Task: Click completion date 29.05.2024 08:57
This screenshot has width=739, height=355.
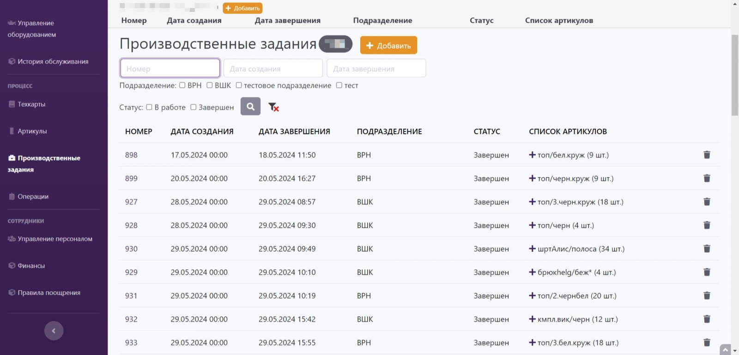Action: click(287, 202)
